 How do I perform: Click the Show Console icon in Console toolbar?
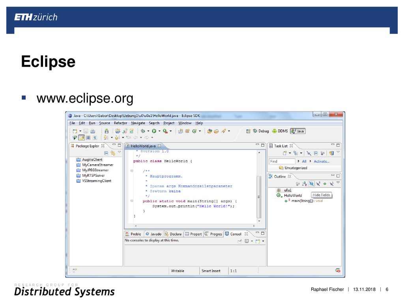coord(247,241)
